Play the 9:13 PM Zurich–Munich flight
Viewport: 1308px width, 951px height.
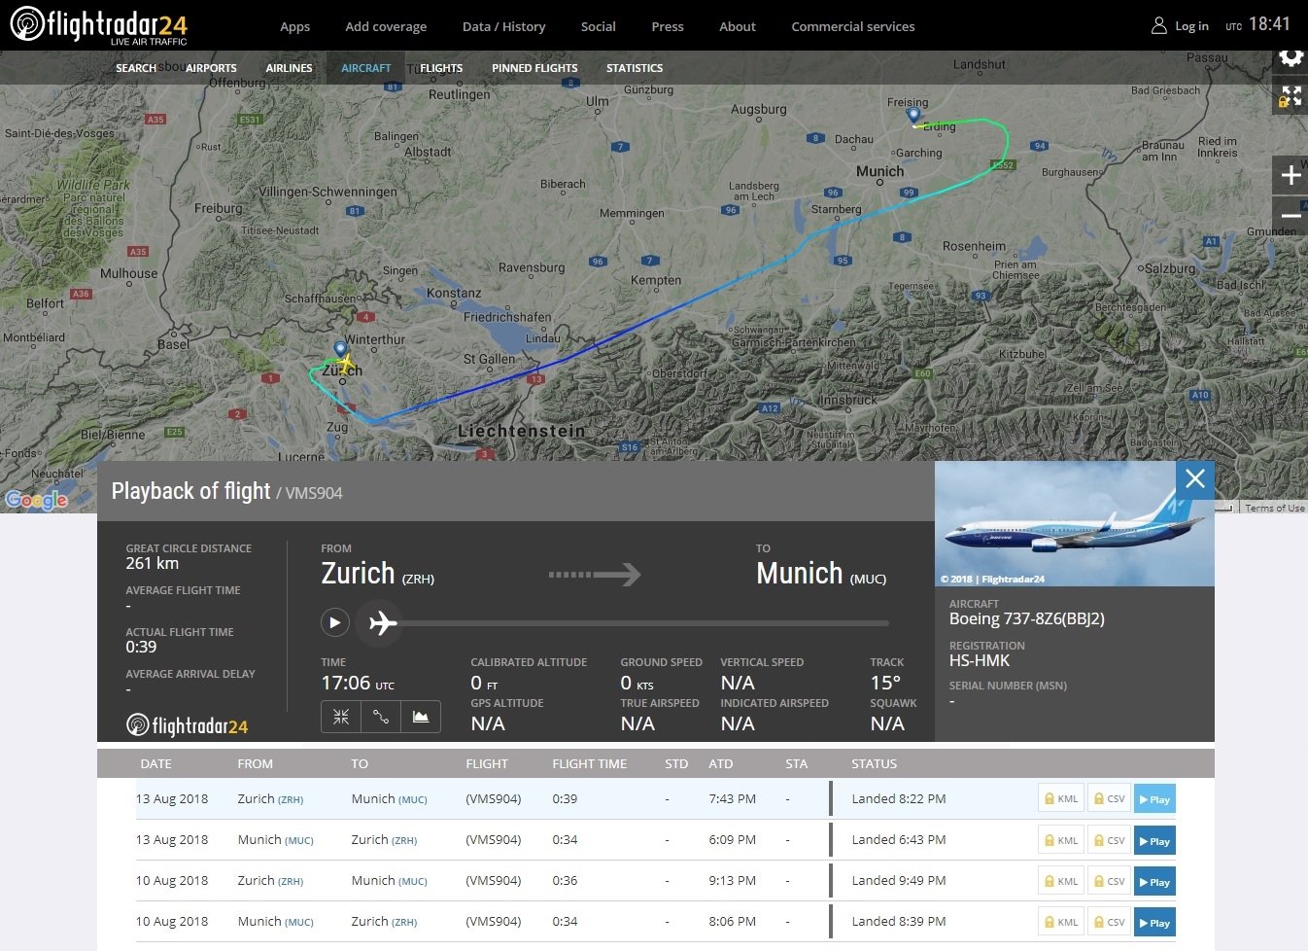(x=1154, y=881)
